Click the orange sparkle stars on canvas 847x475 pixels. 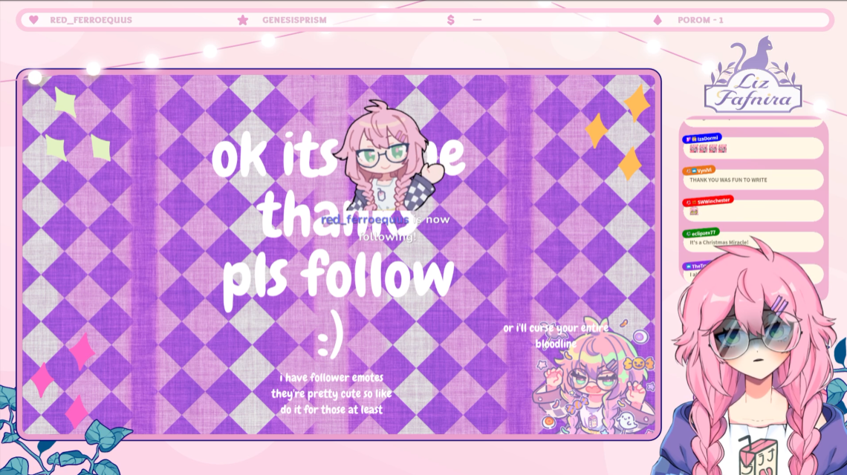point(618,133)
